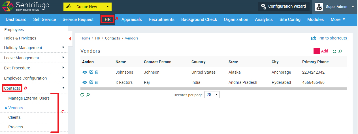Screen dimensions: 358x134
Task: Click the Andhra Pradesh state cell
Action: tap(243, 82)
